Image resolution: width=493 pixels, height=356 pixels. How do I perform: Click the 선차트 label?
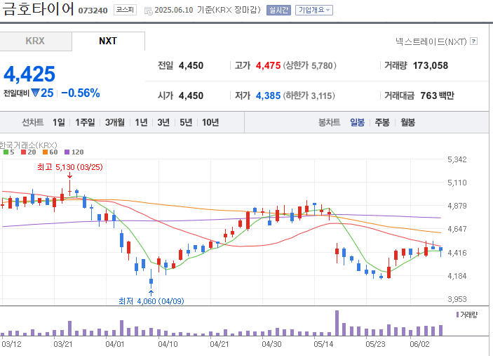point(33,122)
